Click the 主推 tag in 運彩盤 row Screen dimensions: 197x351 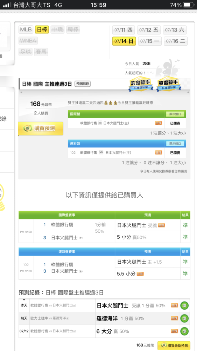pos(159,153)
